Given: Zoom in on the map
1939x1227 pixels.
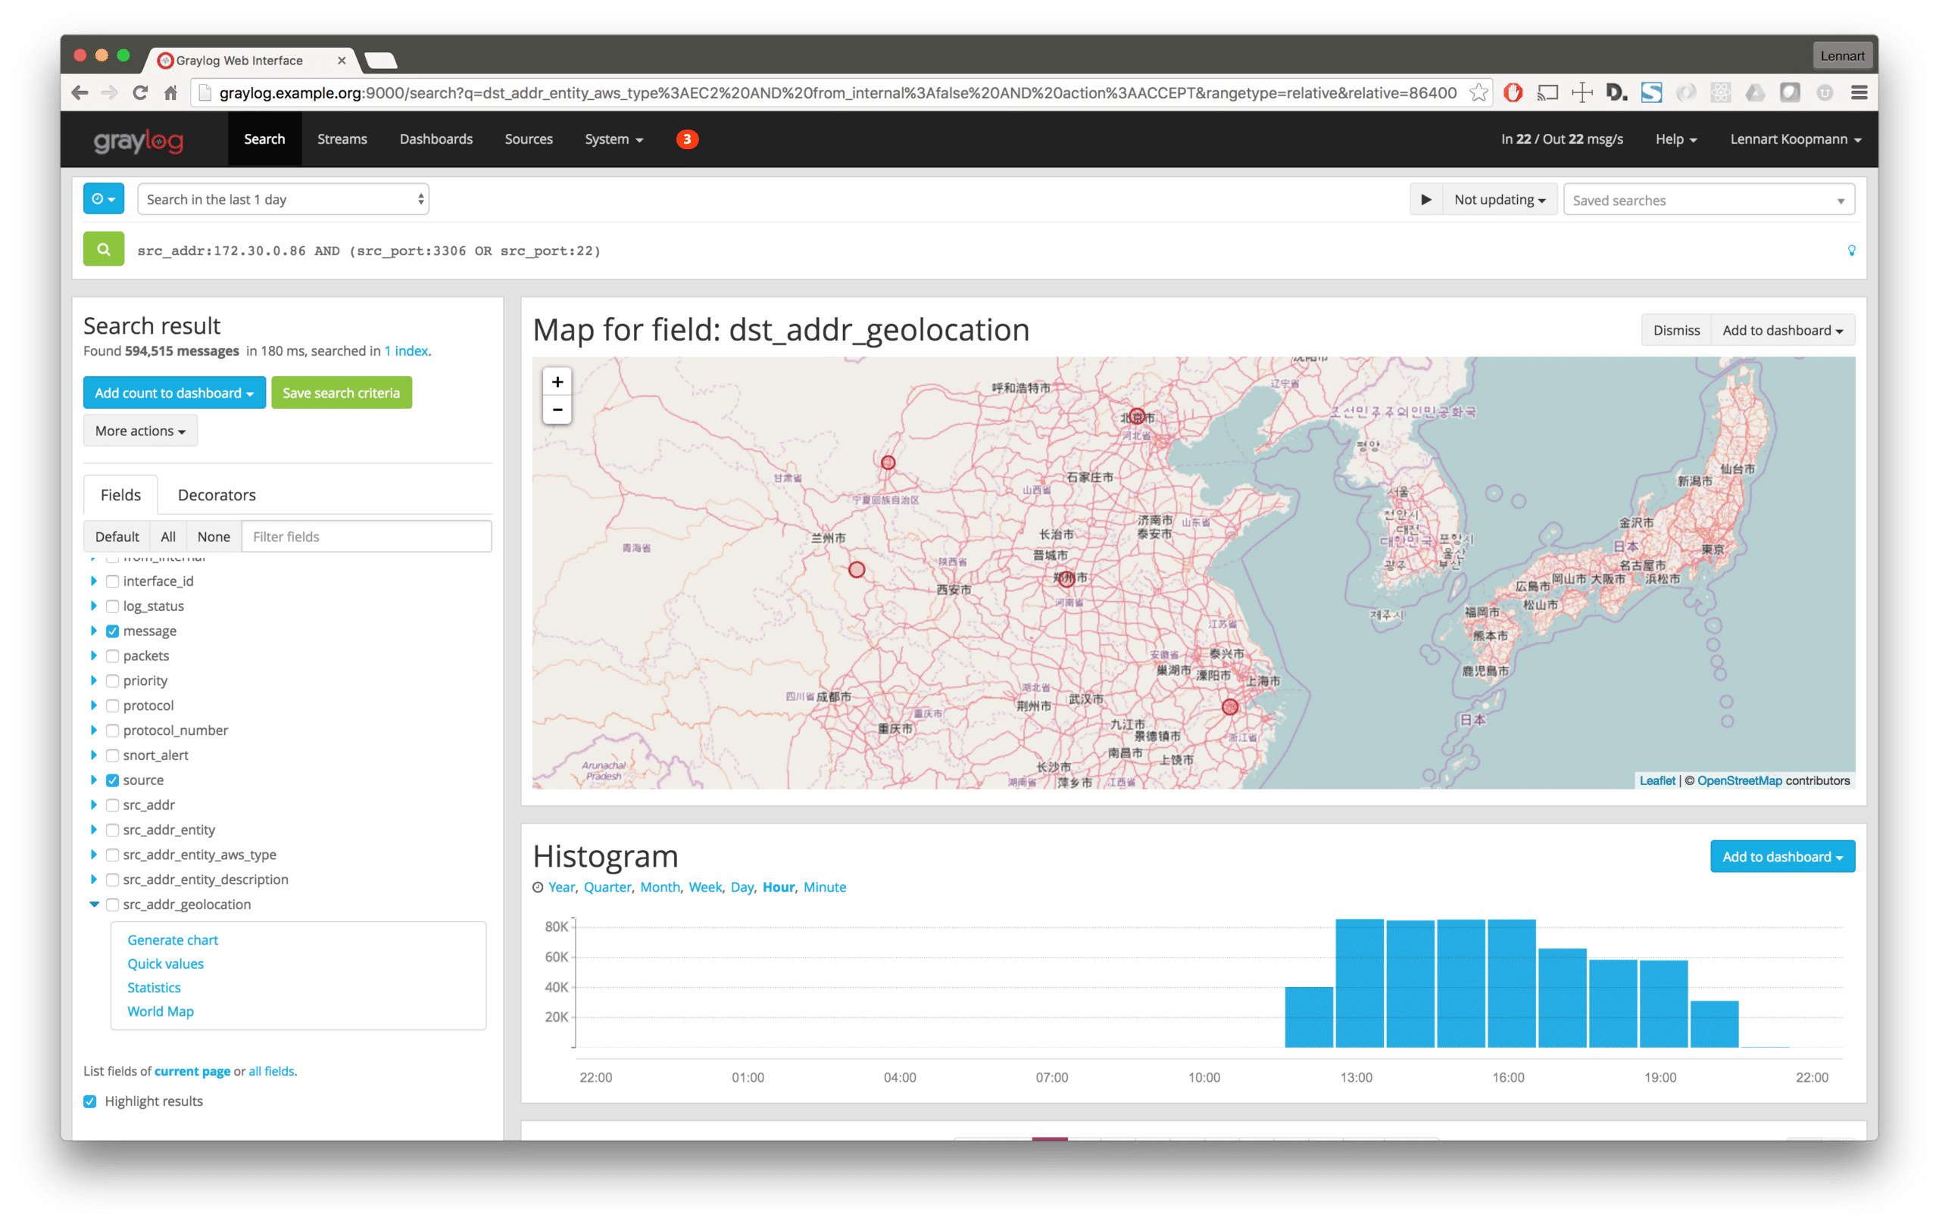Looking at the screenshot, I should click(x=557, y=382).
